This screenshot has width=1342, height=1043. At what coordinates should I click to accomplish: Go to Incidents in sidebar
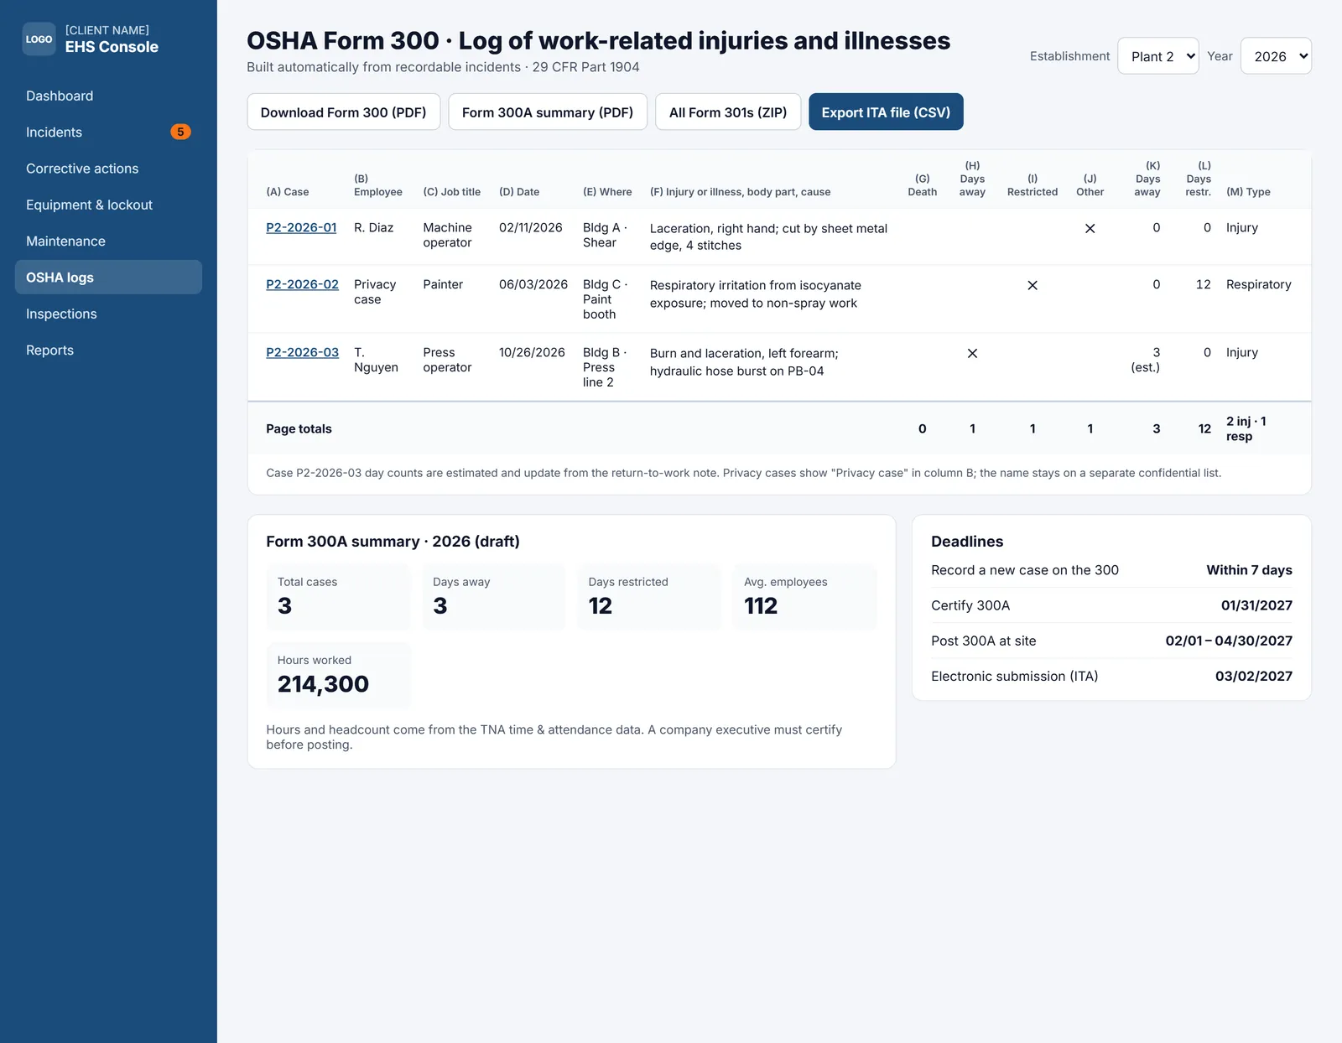pos(108,132)
